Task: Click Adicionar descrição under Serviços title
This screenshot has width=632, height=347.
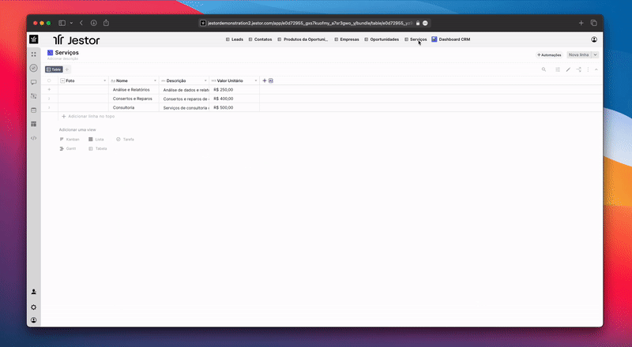Action: coord(62,59)
